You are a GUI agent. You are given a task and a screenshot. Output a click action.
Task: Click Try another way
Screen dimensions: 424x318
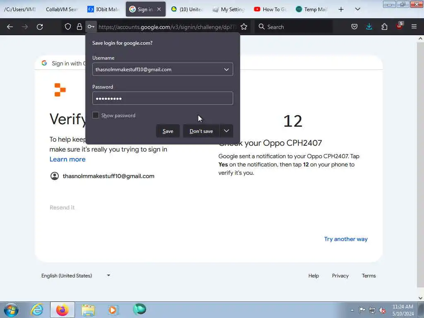(x=346, y=239)
